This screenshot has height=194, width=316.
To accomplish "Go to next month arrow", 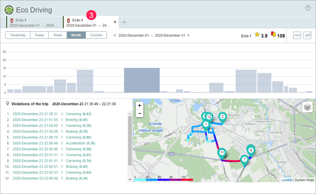I will [x=189, y=35].
